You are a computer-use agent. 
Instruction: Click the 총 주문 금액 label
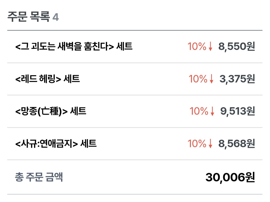click(39, 177)
